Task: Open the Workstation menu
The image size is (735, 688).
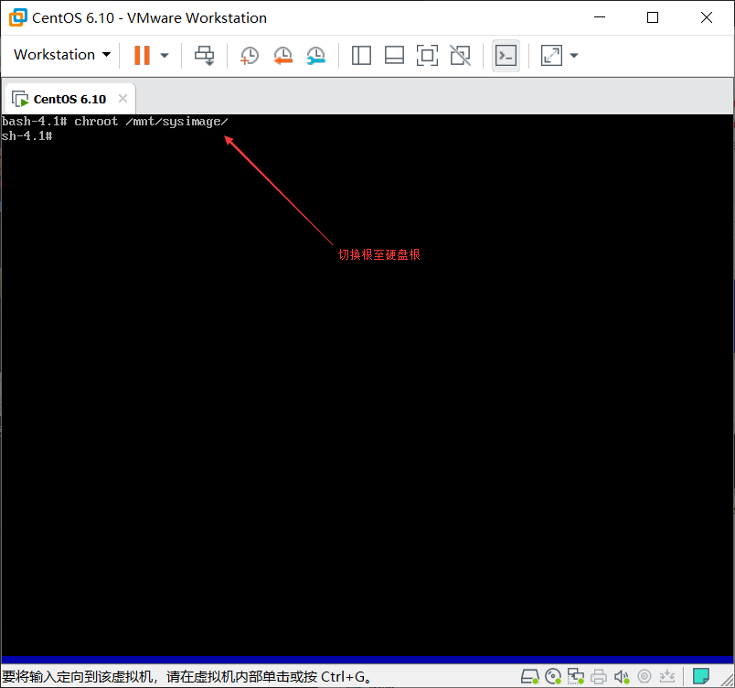Action: 62,55
